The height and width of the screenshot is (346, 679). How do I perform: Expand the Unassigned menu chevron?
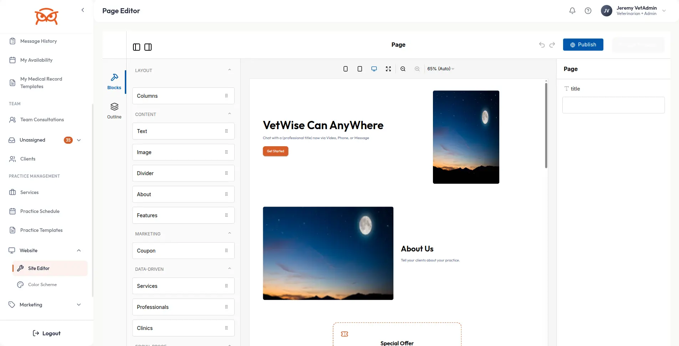click(x=79, y=140)
